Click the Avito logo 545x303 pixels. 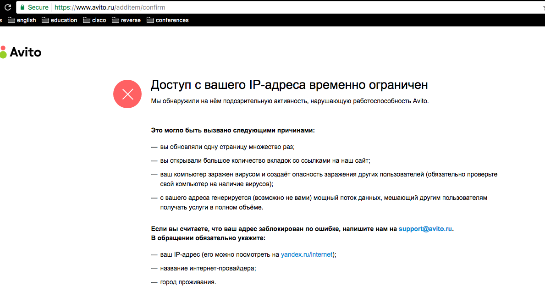pos(21,52)
